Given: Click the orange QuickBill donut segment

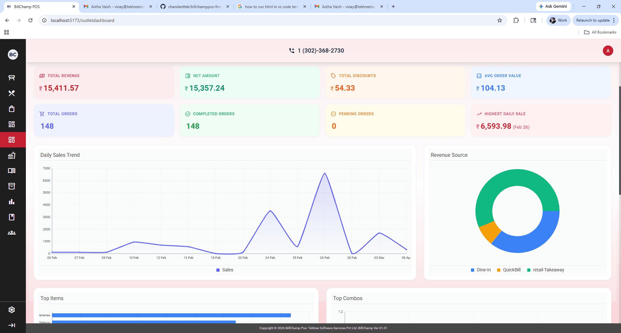Looking at the screenshot, I should pos(490,232).
